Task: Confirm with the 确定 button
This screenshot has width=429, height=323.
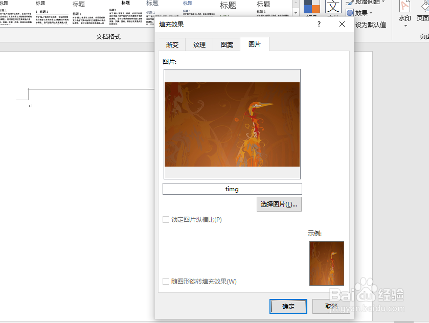Action: click(x=288, y=306)
